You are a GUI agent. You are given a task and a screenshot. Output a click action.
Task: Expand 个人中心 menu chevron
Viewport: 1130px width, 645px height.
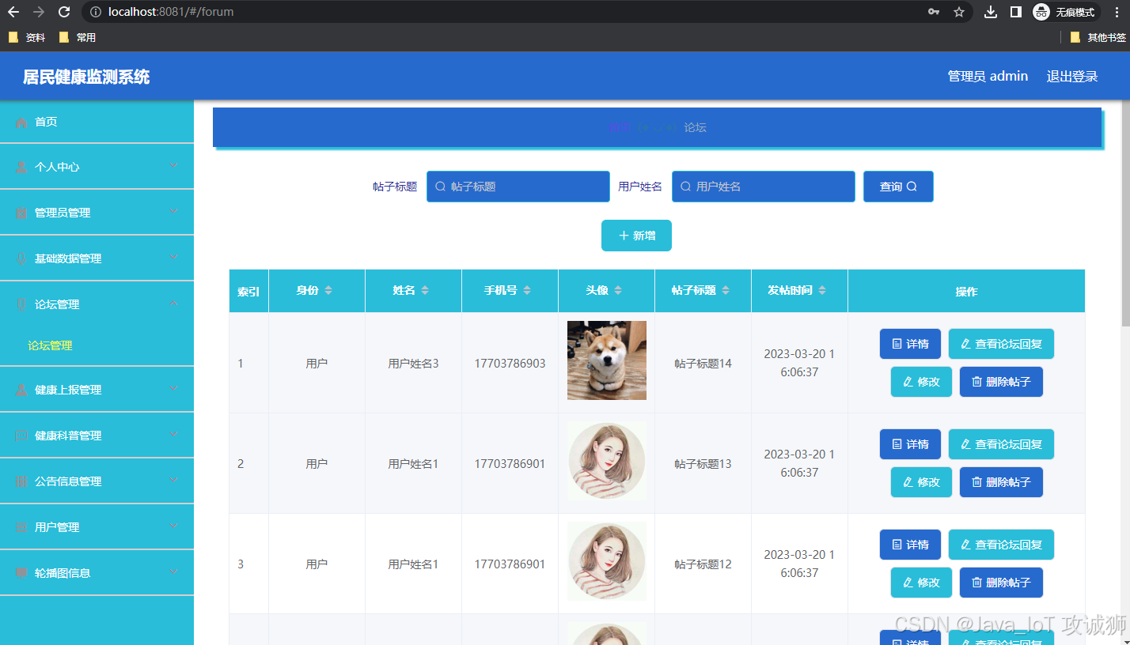click(x=174, y=166)
